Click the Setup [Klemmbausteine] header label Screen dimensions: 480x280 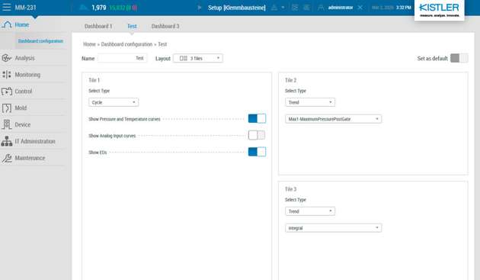pos(237,8)
